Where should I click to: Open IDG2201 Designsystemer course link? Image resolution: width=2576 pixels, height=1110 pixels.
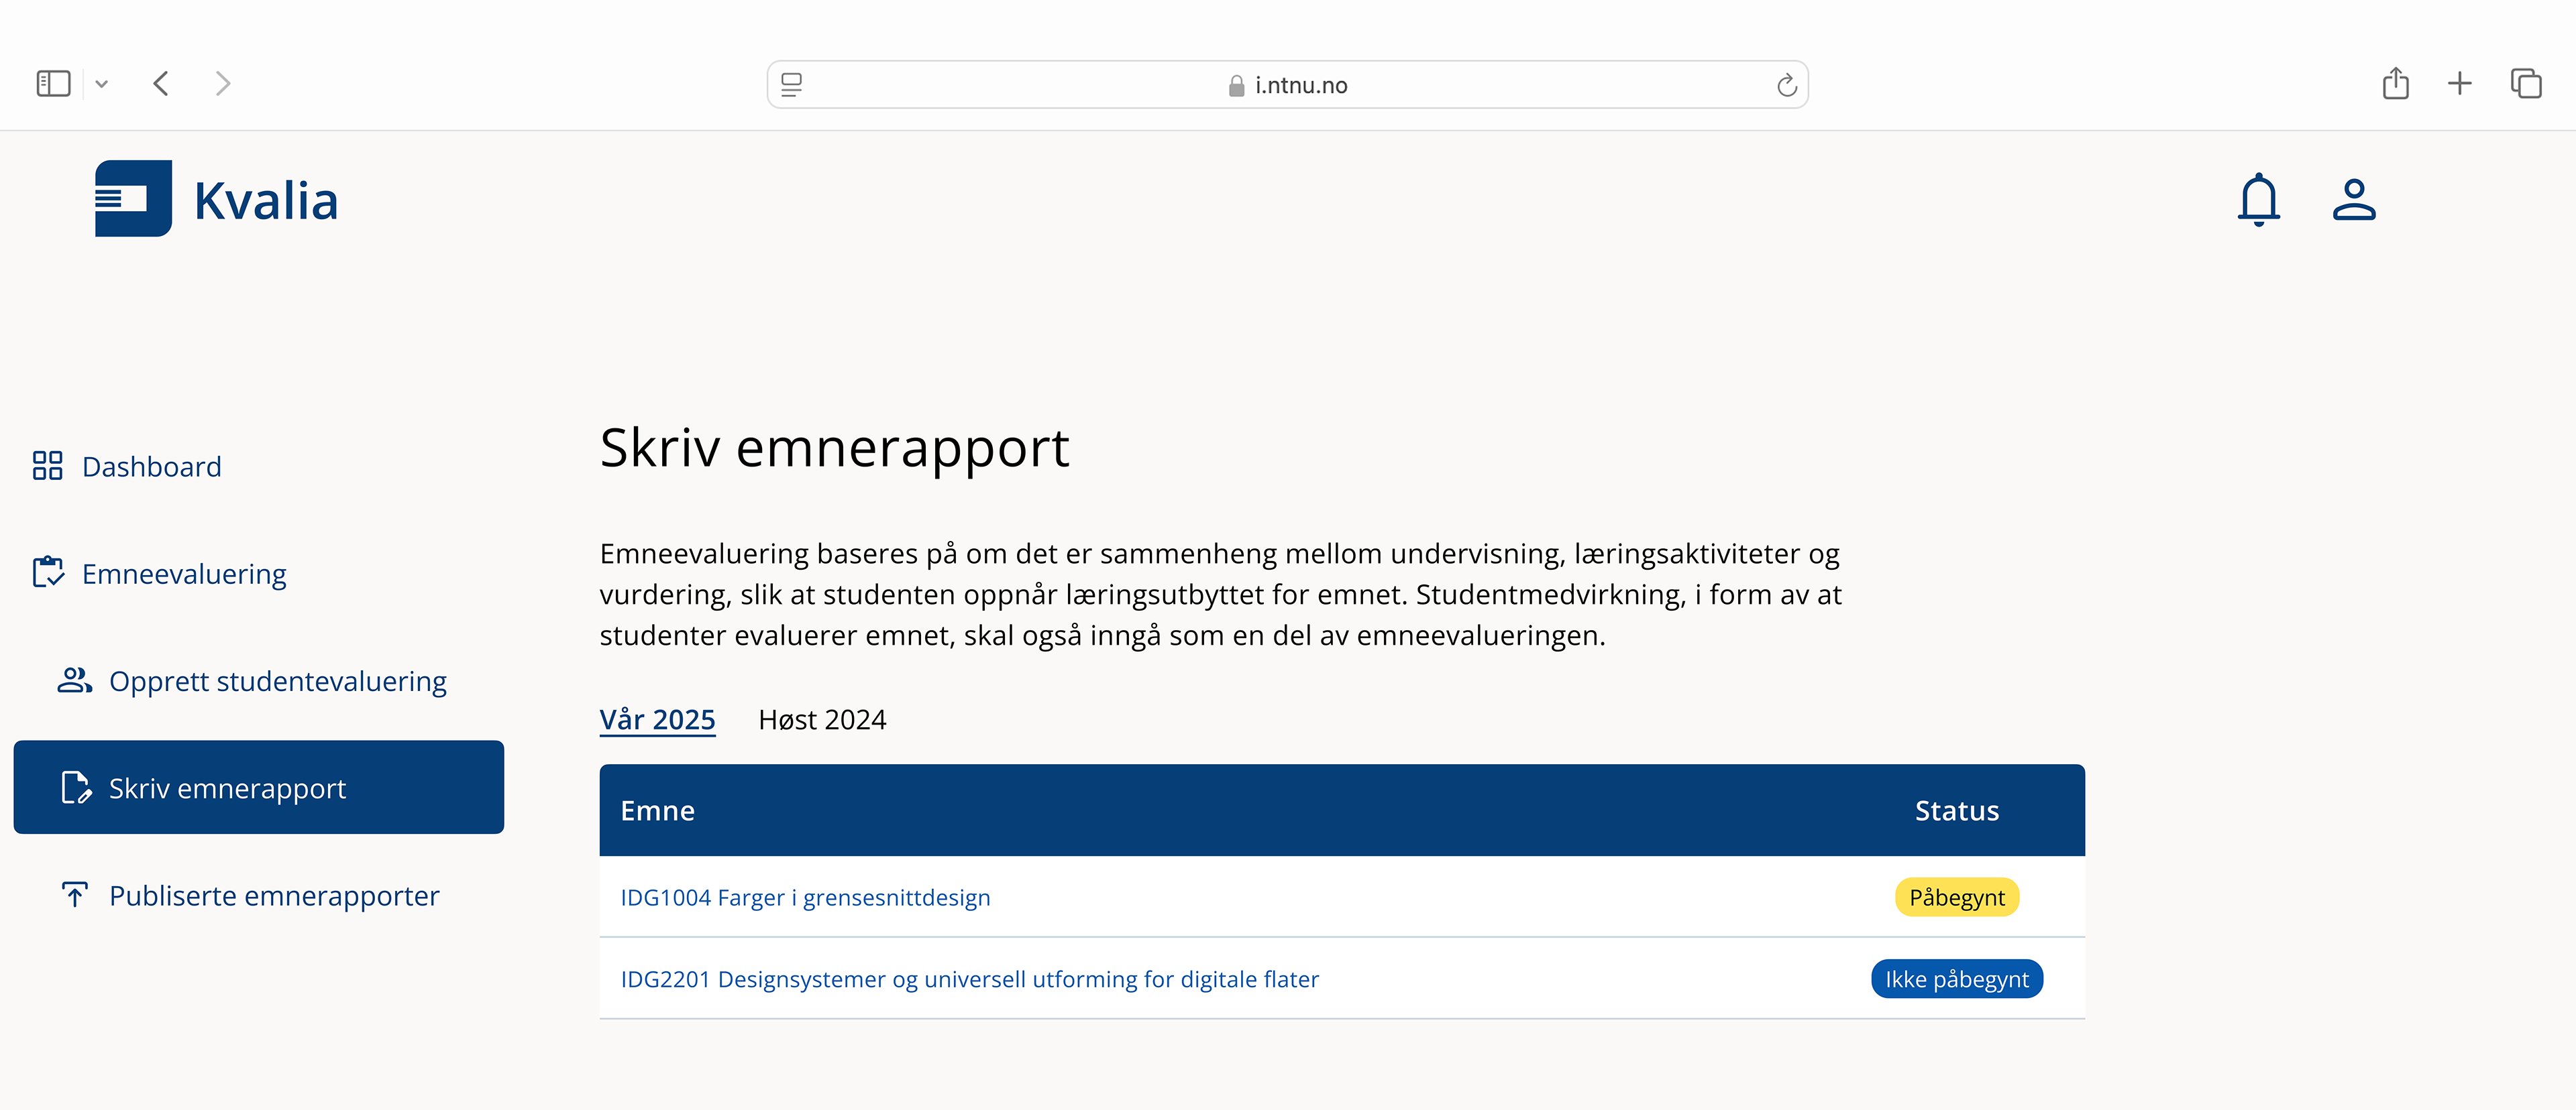tap(969, 979)
